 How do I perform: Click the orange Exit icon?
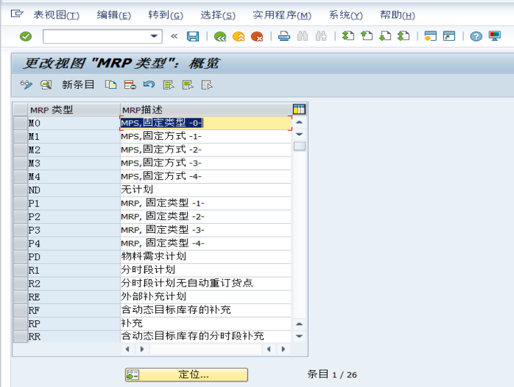click(238, 36)
